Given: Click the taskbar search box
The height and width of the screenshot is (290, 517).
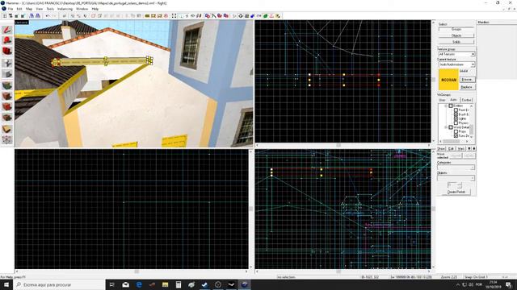Looking at the screenshot, I should coord(59,284).
